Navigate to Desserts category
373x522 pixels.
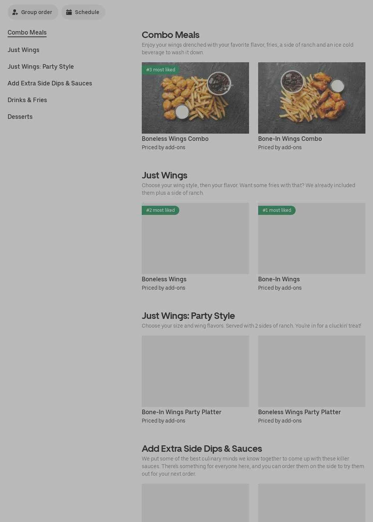[x=20, y=117]
